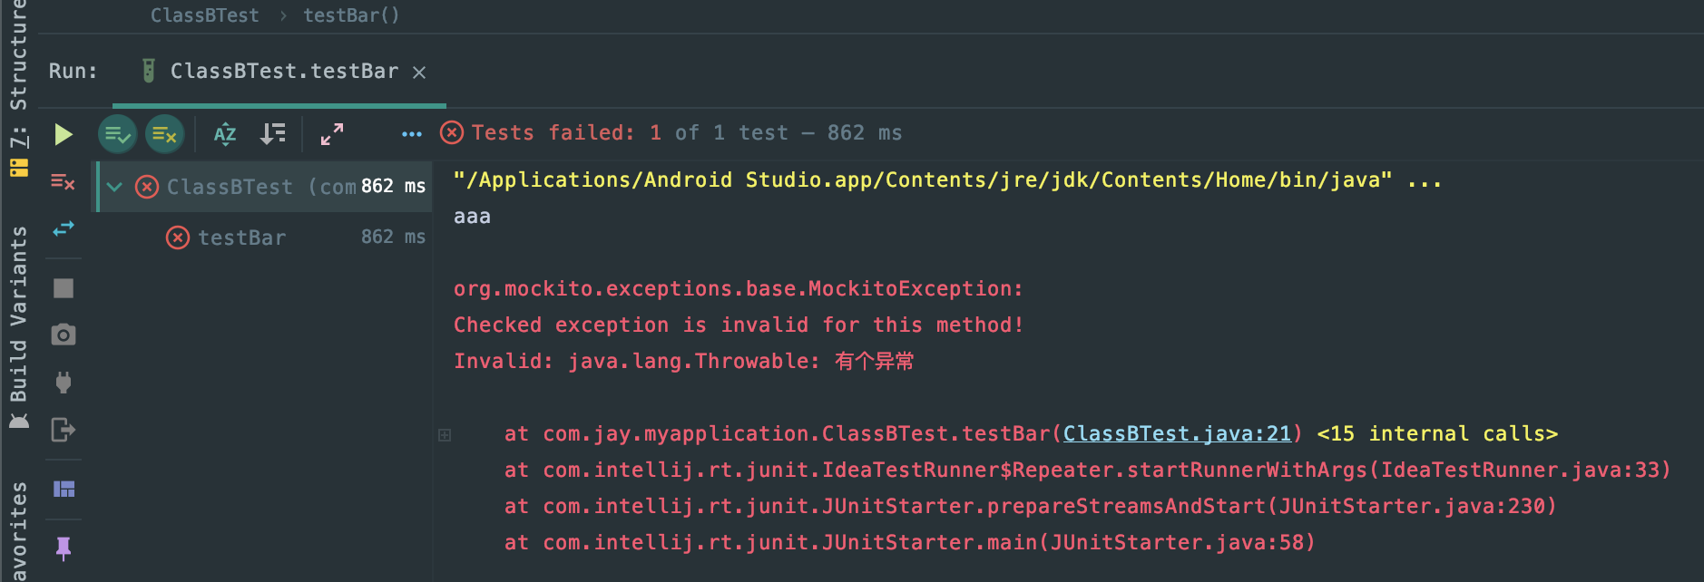The image size is (1704, 582).
Task: Click the green Rerun test button
Action: [63, 135]
